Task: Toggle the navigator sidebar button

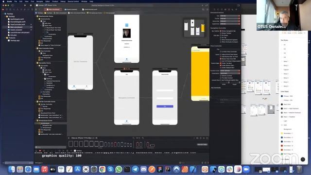Action: [x=13, y=5]
